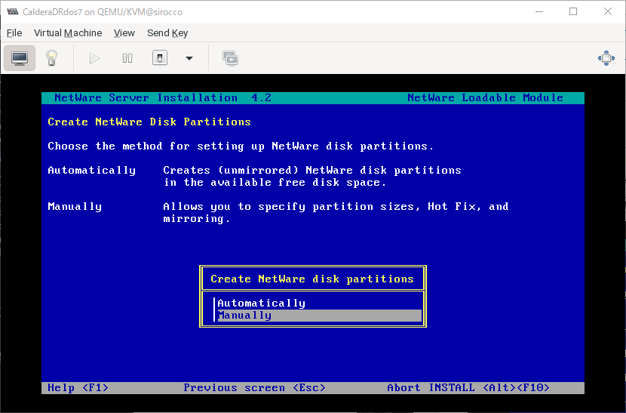Click 'Creates (unmirrored) NetWare disk partitions' text
626x413 pixels.
coord(312,171)
